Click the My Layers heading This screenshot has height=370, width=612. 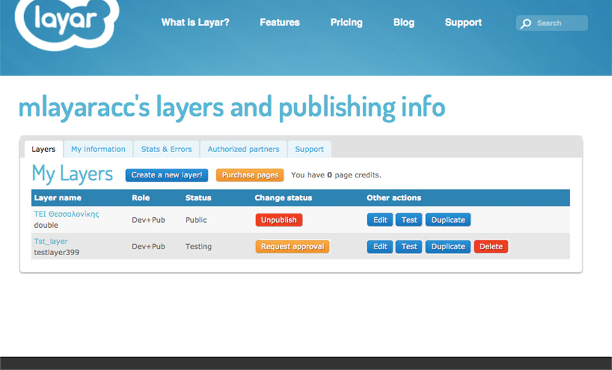[x=72, y=174]
